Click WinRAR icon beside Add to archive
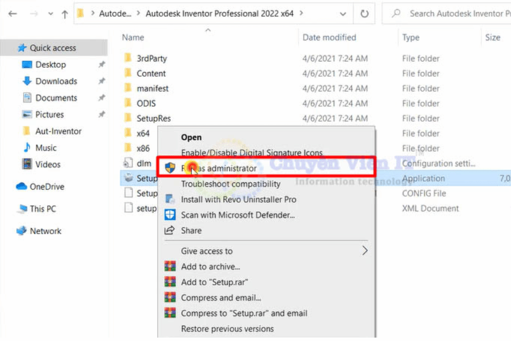The height and width of the screenshot is (341, 511). pyautogui.click(x=169, y=267)
